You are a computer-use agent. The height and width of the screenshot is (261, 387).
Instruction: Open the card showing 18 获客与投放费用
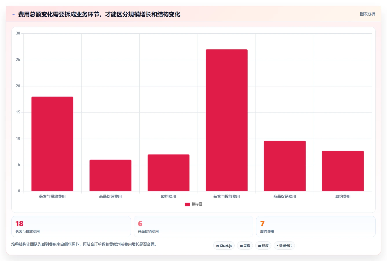tap(71, 226)
